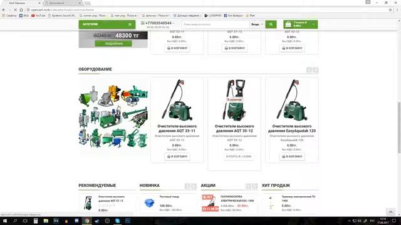Image resolution: width=401 pixels, height=225 pixels.
Task: Show previous items in ОБОРУДОВАНИЕ carousel
Action: (309, 70)
